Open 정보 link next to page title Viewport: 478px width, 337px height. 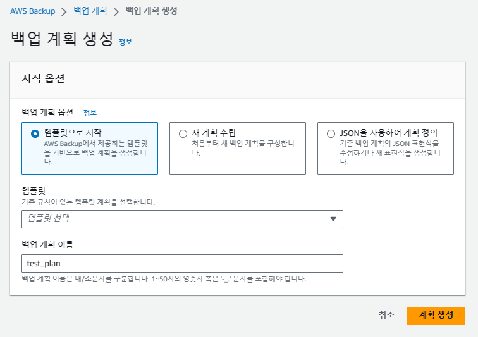pyautogui.click(x=125, y=42)
